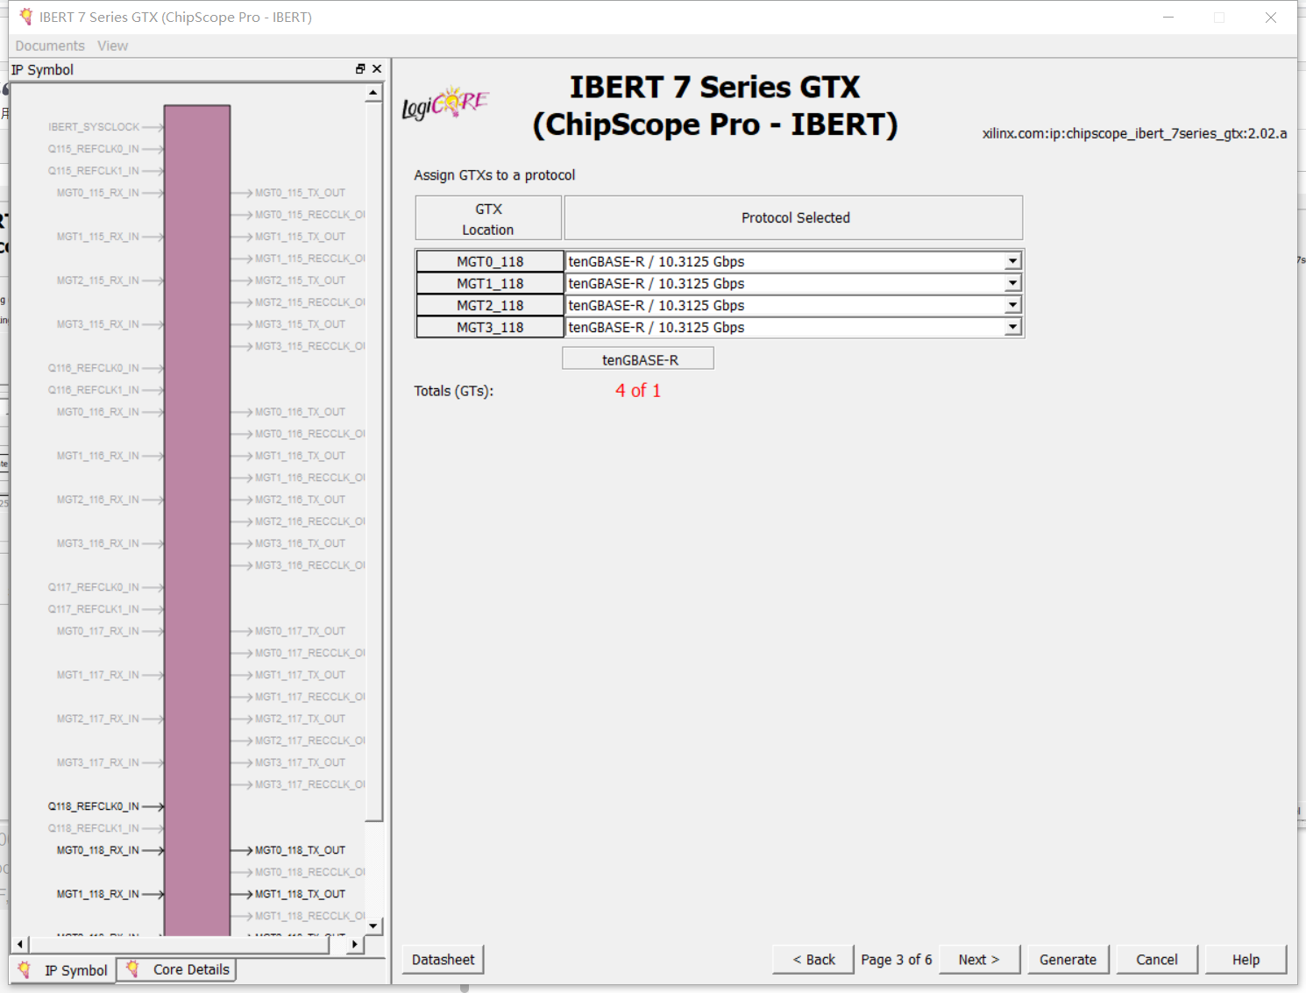Click the red '4 of 1' total
The image size is (1306, 993).
click(x=638, y=391)
